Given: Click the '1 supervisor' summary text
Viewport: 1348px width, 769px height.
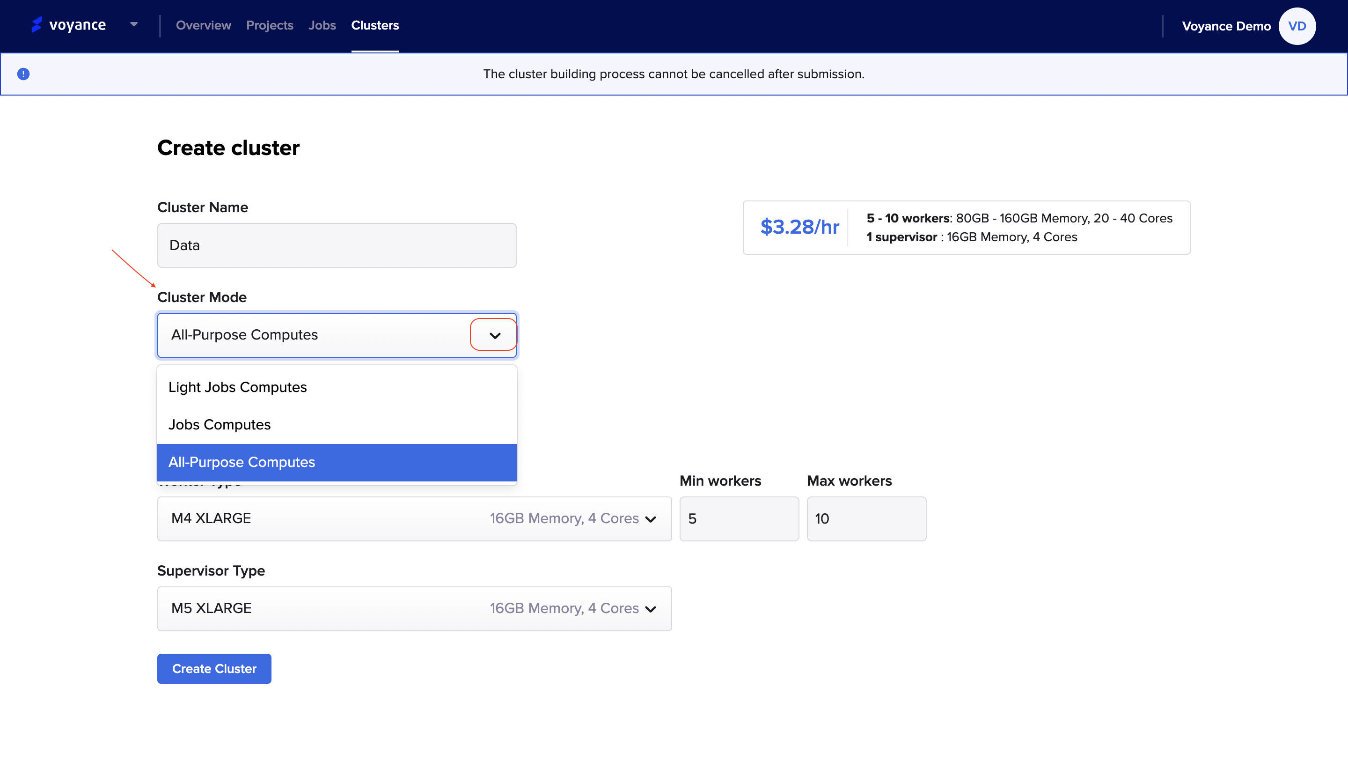Looking at the screenshot, I should tap(901, 237).
